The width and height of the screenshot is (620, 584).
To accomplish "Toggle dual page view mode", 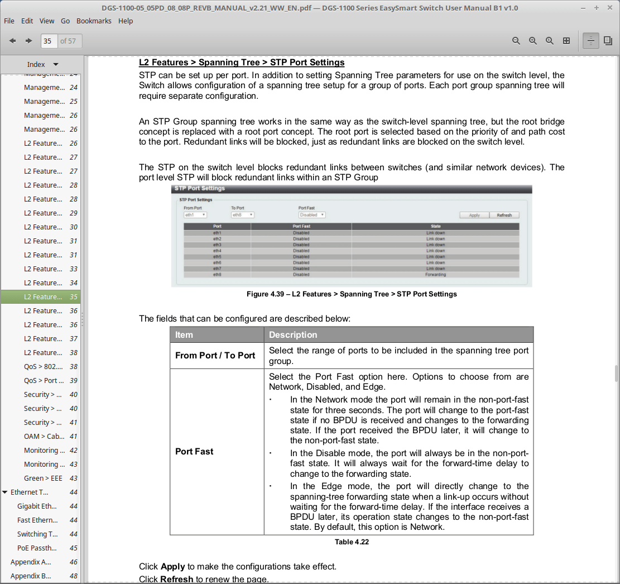I will click(x=608, y=41).
